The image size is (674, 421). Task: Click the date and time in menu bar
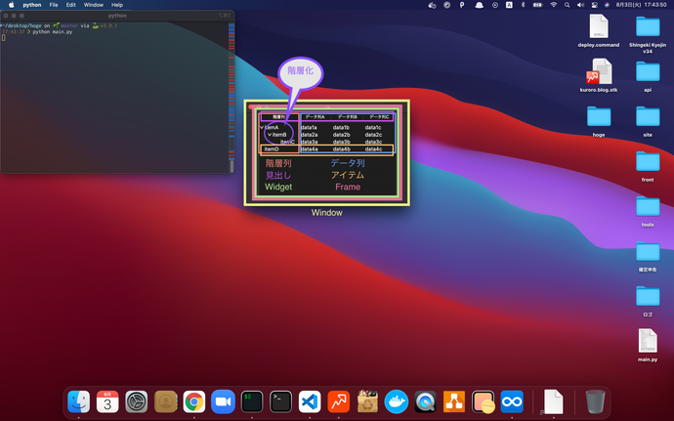click(x=641, y=5)
